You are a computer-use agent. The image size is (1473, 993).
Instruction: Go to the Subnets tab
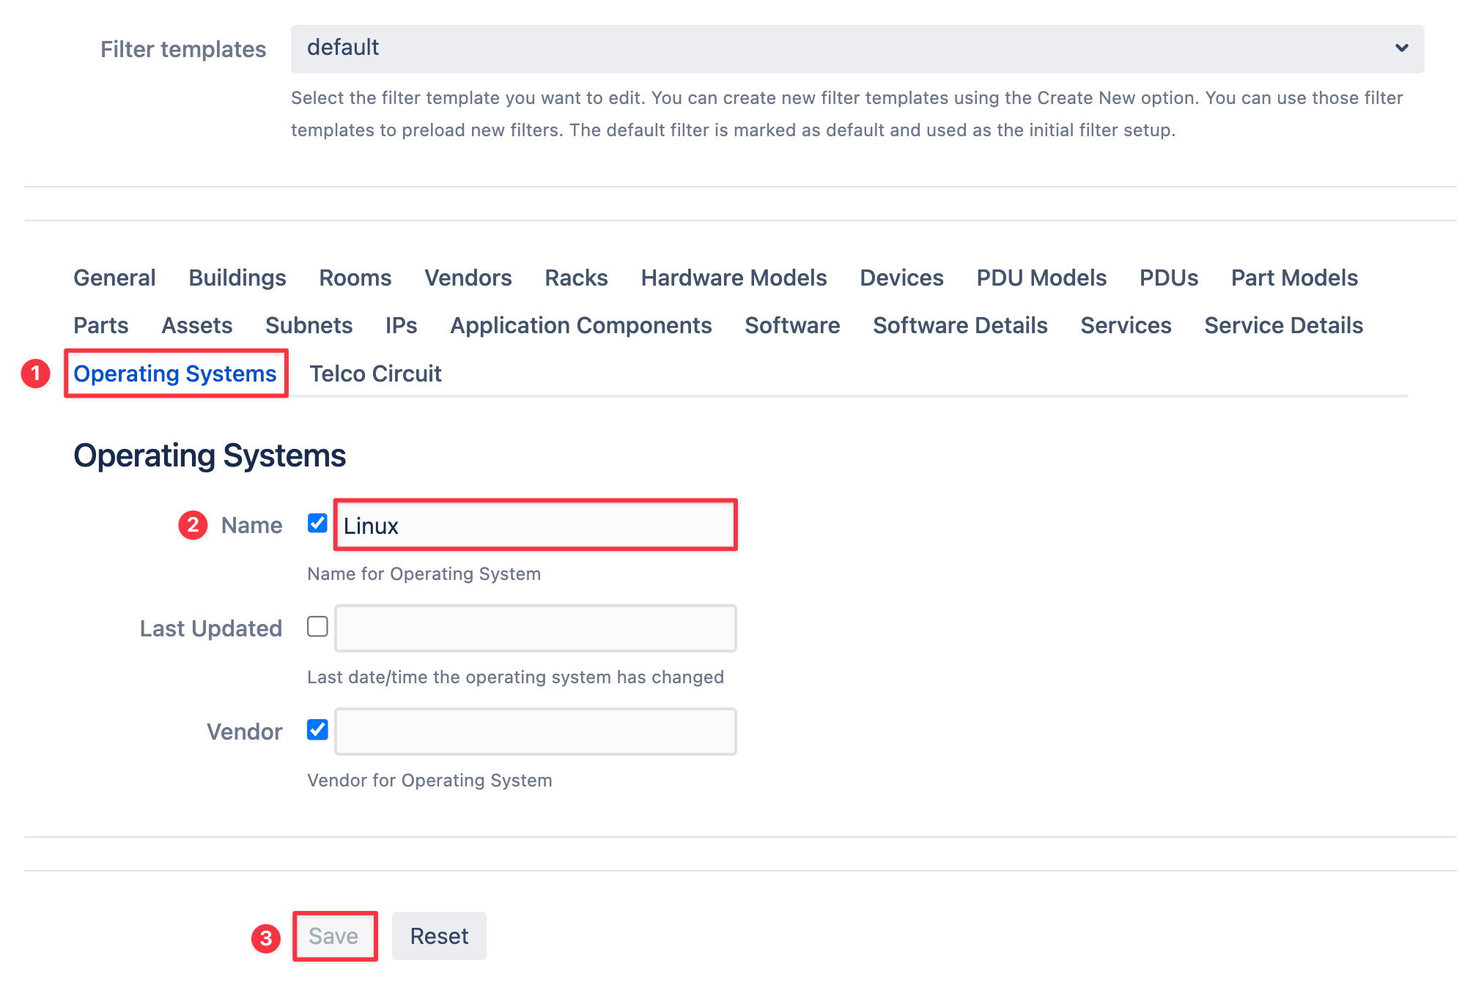(x=309, y=325)
